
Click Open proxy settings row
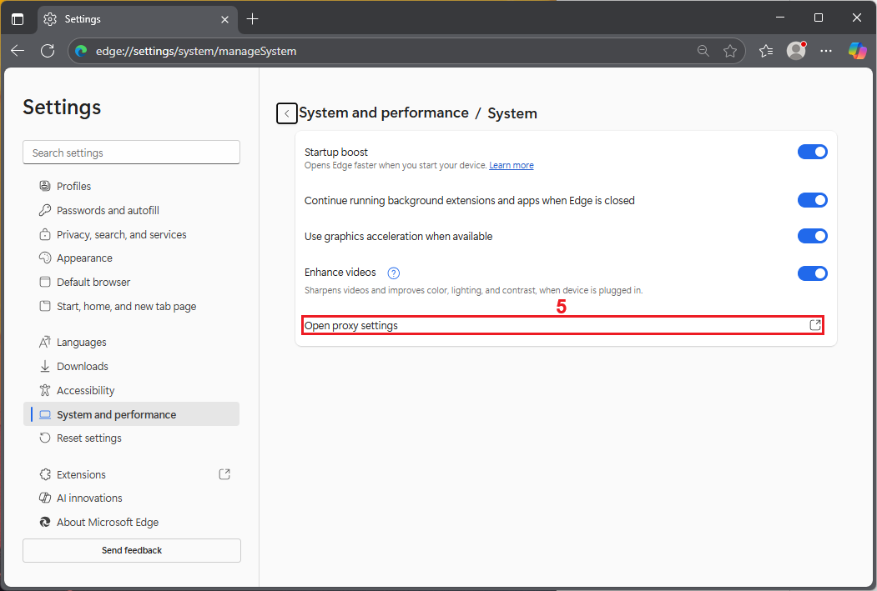[562, 325]
